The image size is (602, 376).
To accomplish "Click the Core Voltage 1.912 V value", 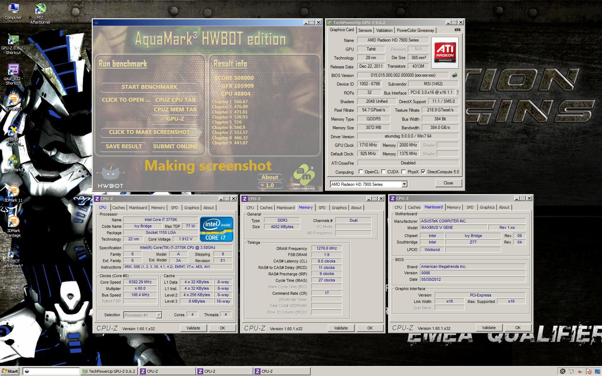I will click(x=186, y=239).
